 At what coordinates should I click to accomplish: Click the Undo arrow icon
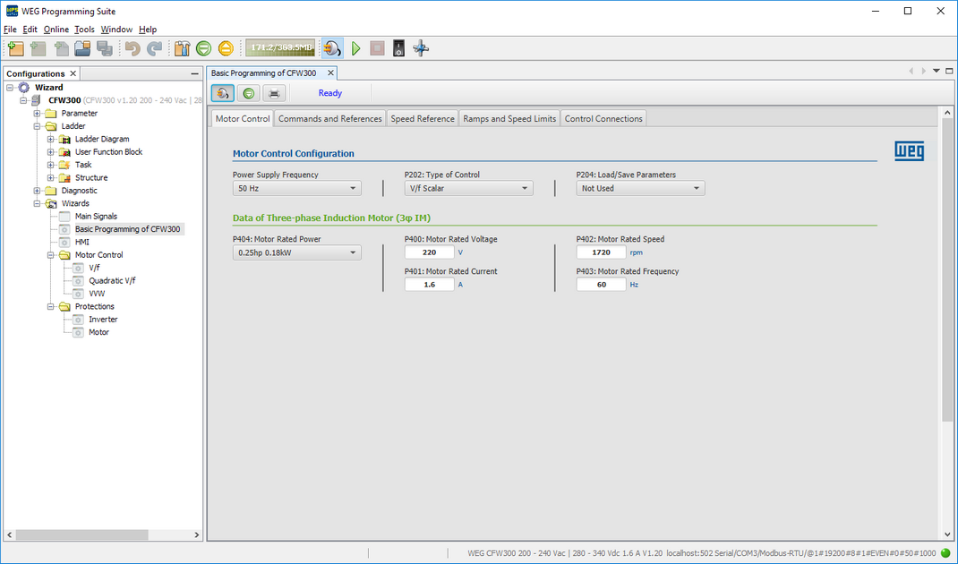coord(130,48)
